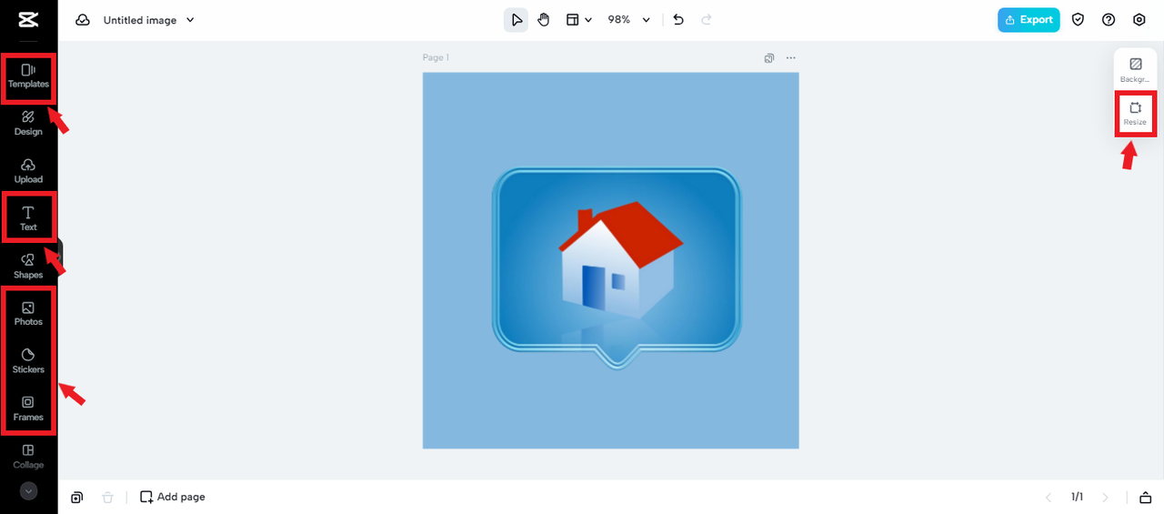This screenshot has width=1164, height=514.
Task: Open the help question mark icon
Action: 1109,20
